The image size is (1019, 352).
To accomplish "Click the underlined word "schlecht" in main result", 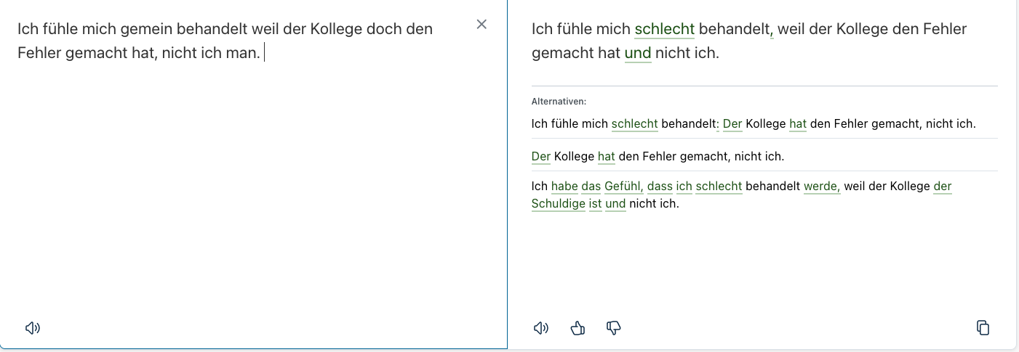I will tap(664, 30).
